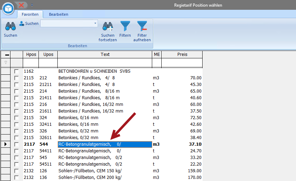Click the Filtern funnel icon
296x181 pixels.
(125, 27)
